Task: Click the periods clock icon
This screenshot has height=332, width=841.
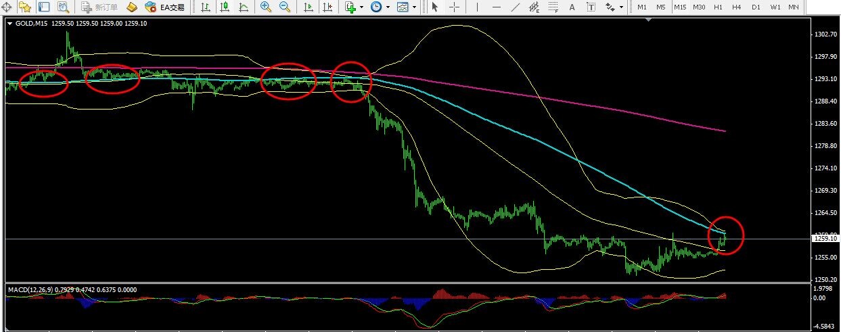Action: point(376,7)
